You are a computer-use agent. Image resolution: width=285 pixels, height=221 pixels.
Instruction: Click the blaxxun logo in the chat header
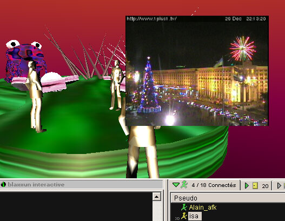[x=3, y=184]
